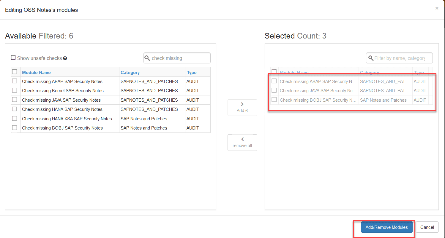Tick checkbox for Check missing HANA XSA row
445x238 pixels.
coord(15,119)
